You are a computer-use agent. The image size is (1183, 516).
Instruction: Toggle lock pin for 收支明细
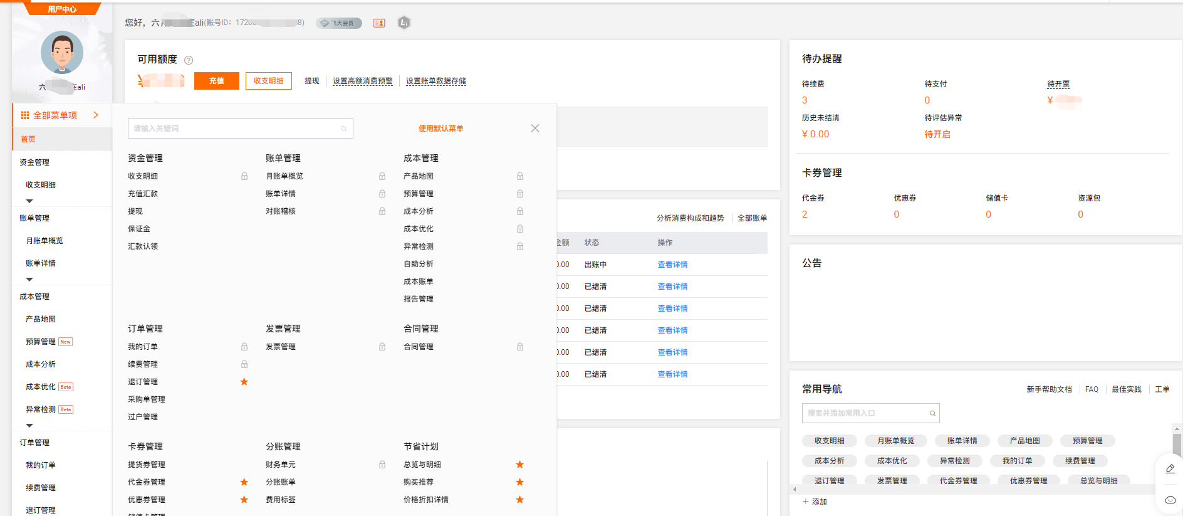coord(244,176)
